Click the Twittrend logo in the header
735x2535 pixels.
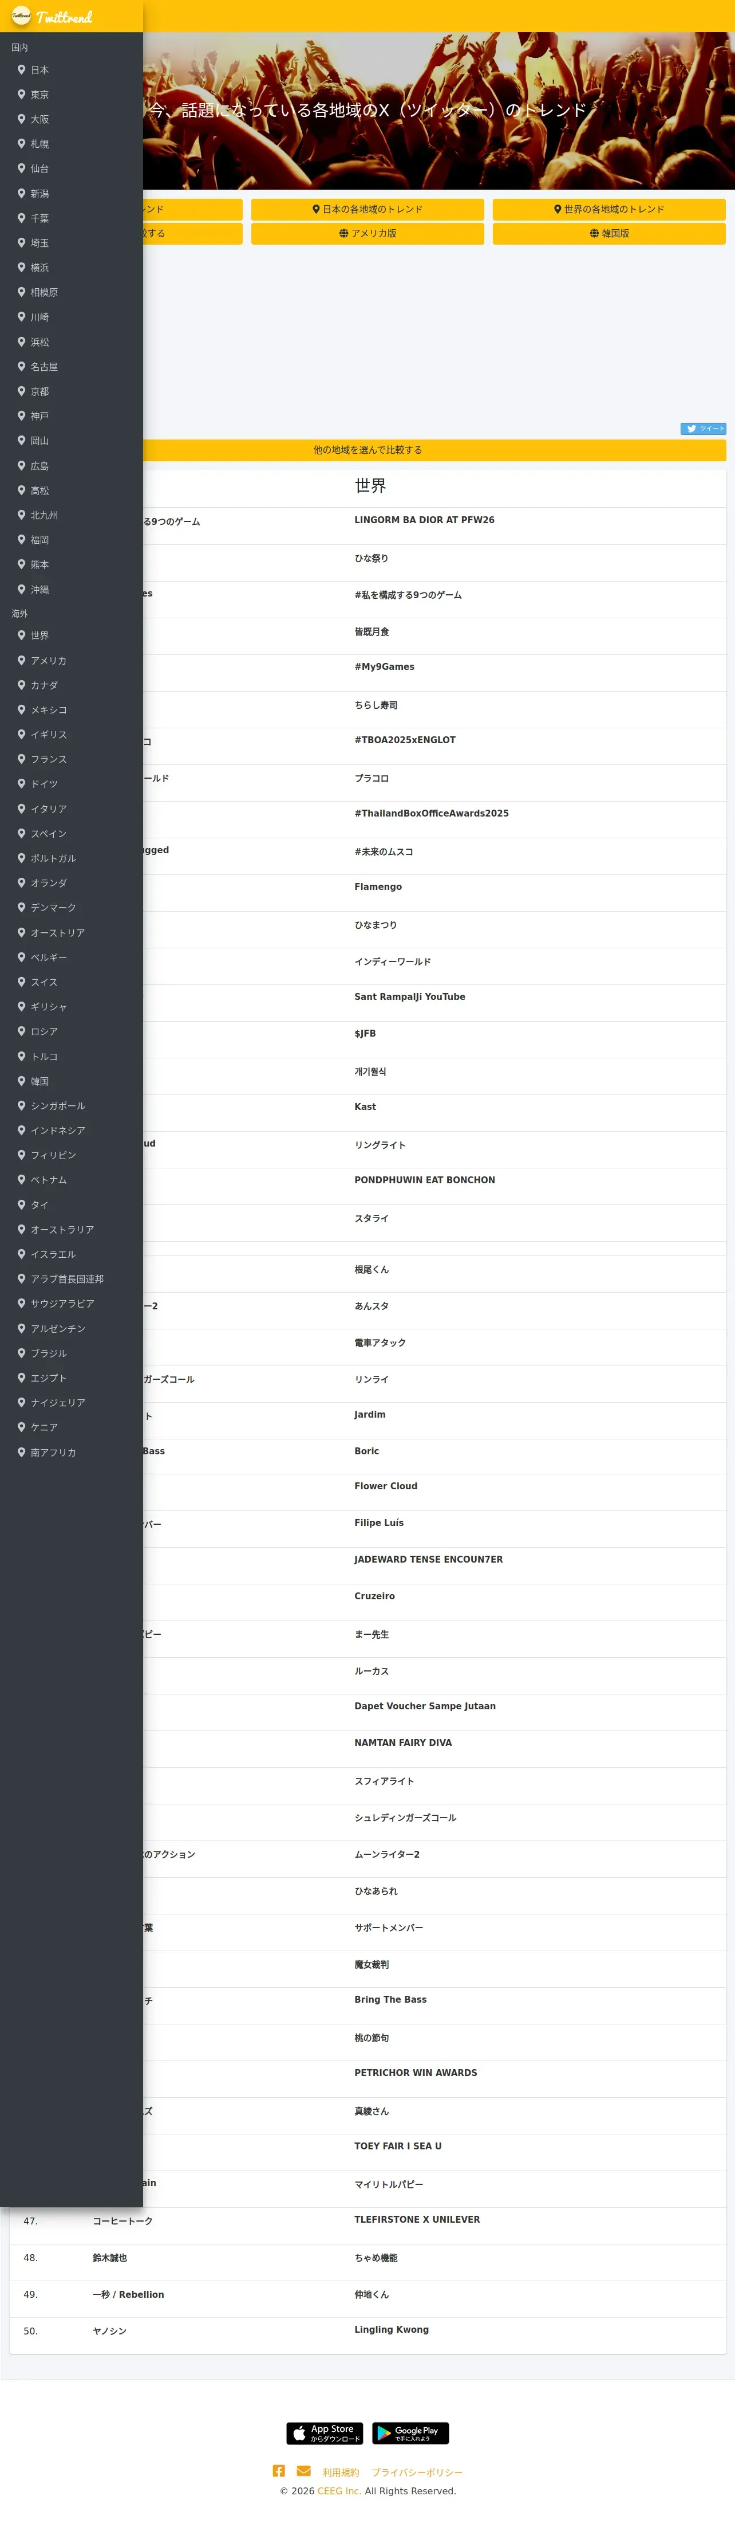52,17
